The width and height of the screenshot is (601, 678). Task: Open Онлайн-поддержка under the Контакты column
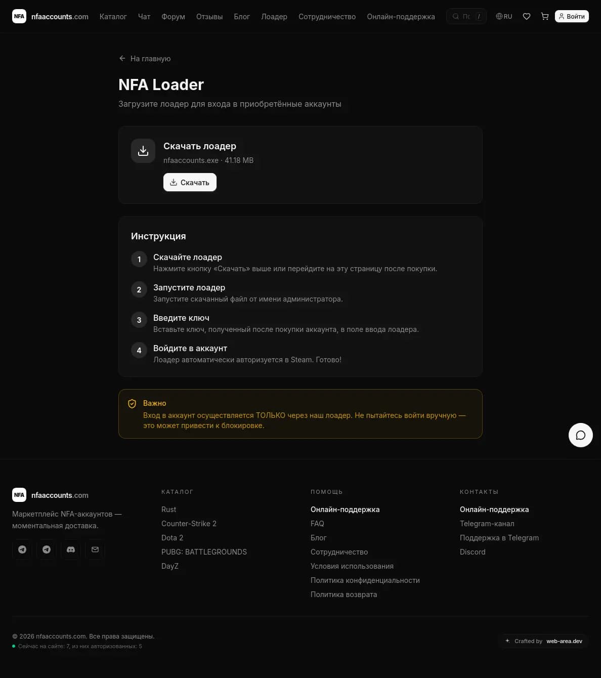click(x=494, y=510)
